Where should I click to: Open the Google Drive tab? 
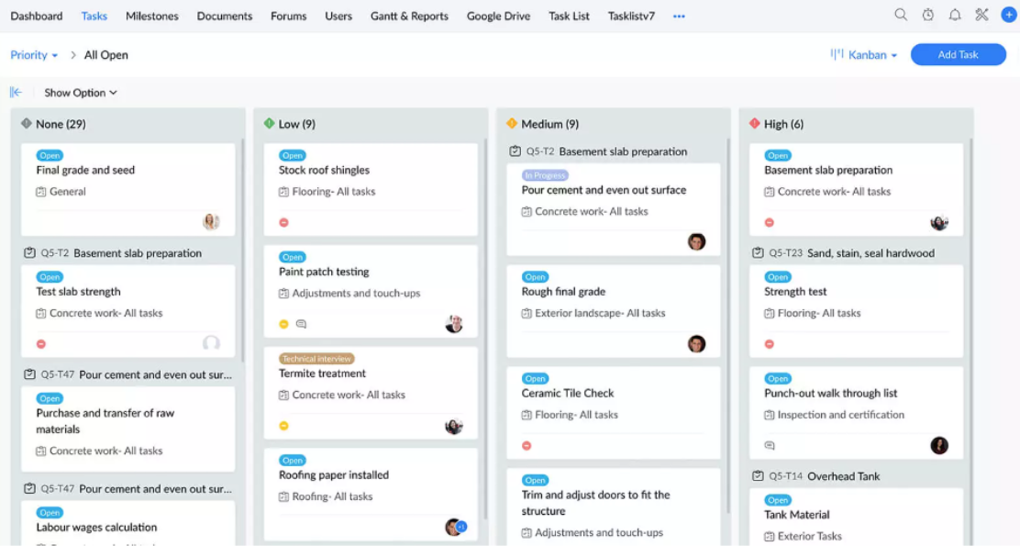click(498, 16)
